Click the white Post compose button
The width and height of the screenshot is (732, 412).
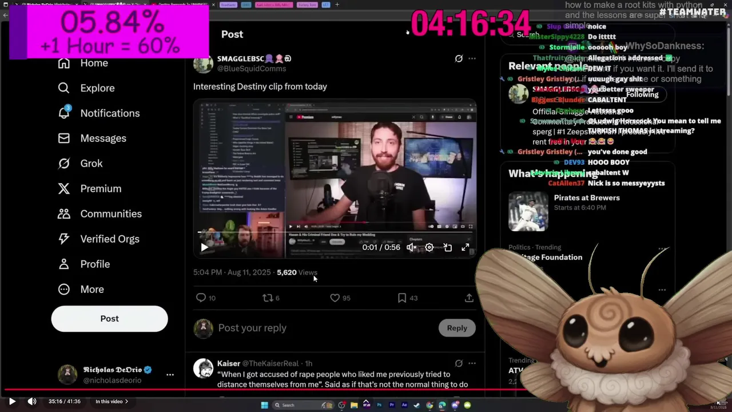tap(109, 319)
